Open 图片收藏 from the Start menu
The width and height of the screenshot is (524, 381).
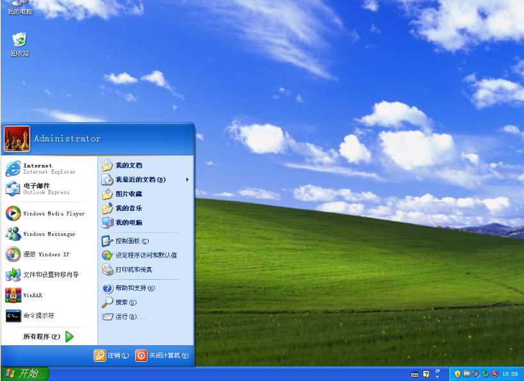coord(128,194)
